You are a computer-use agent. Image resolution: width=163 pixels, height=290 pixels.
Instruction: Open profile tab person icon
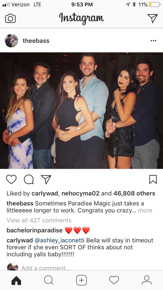tap(147, 280)
